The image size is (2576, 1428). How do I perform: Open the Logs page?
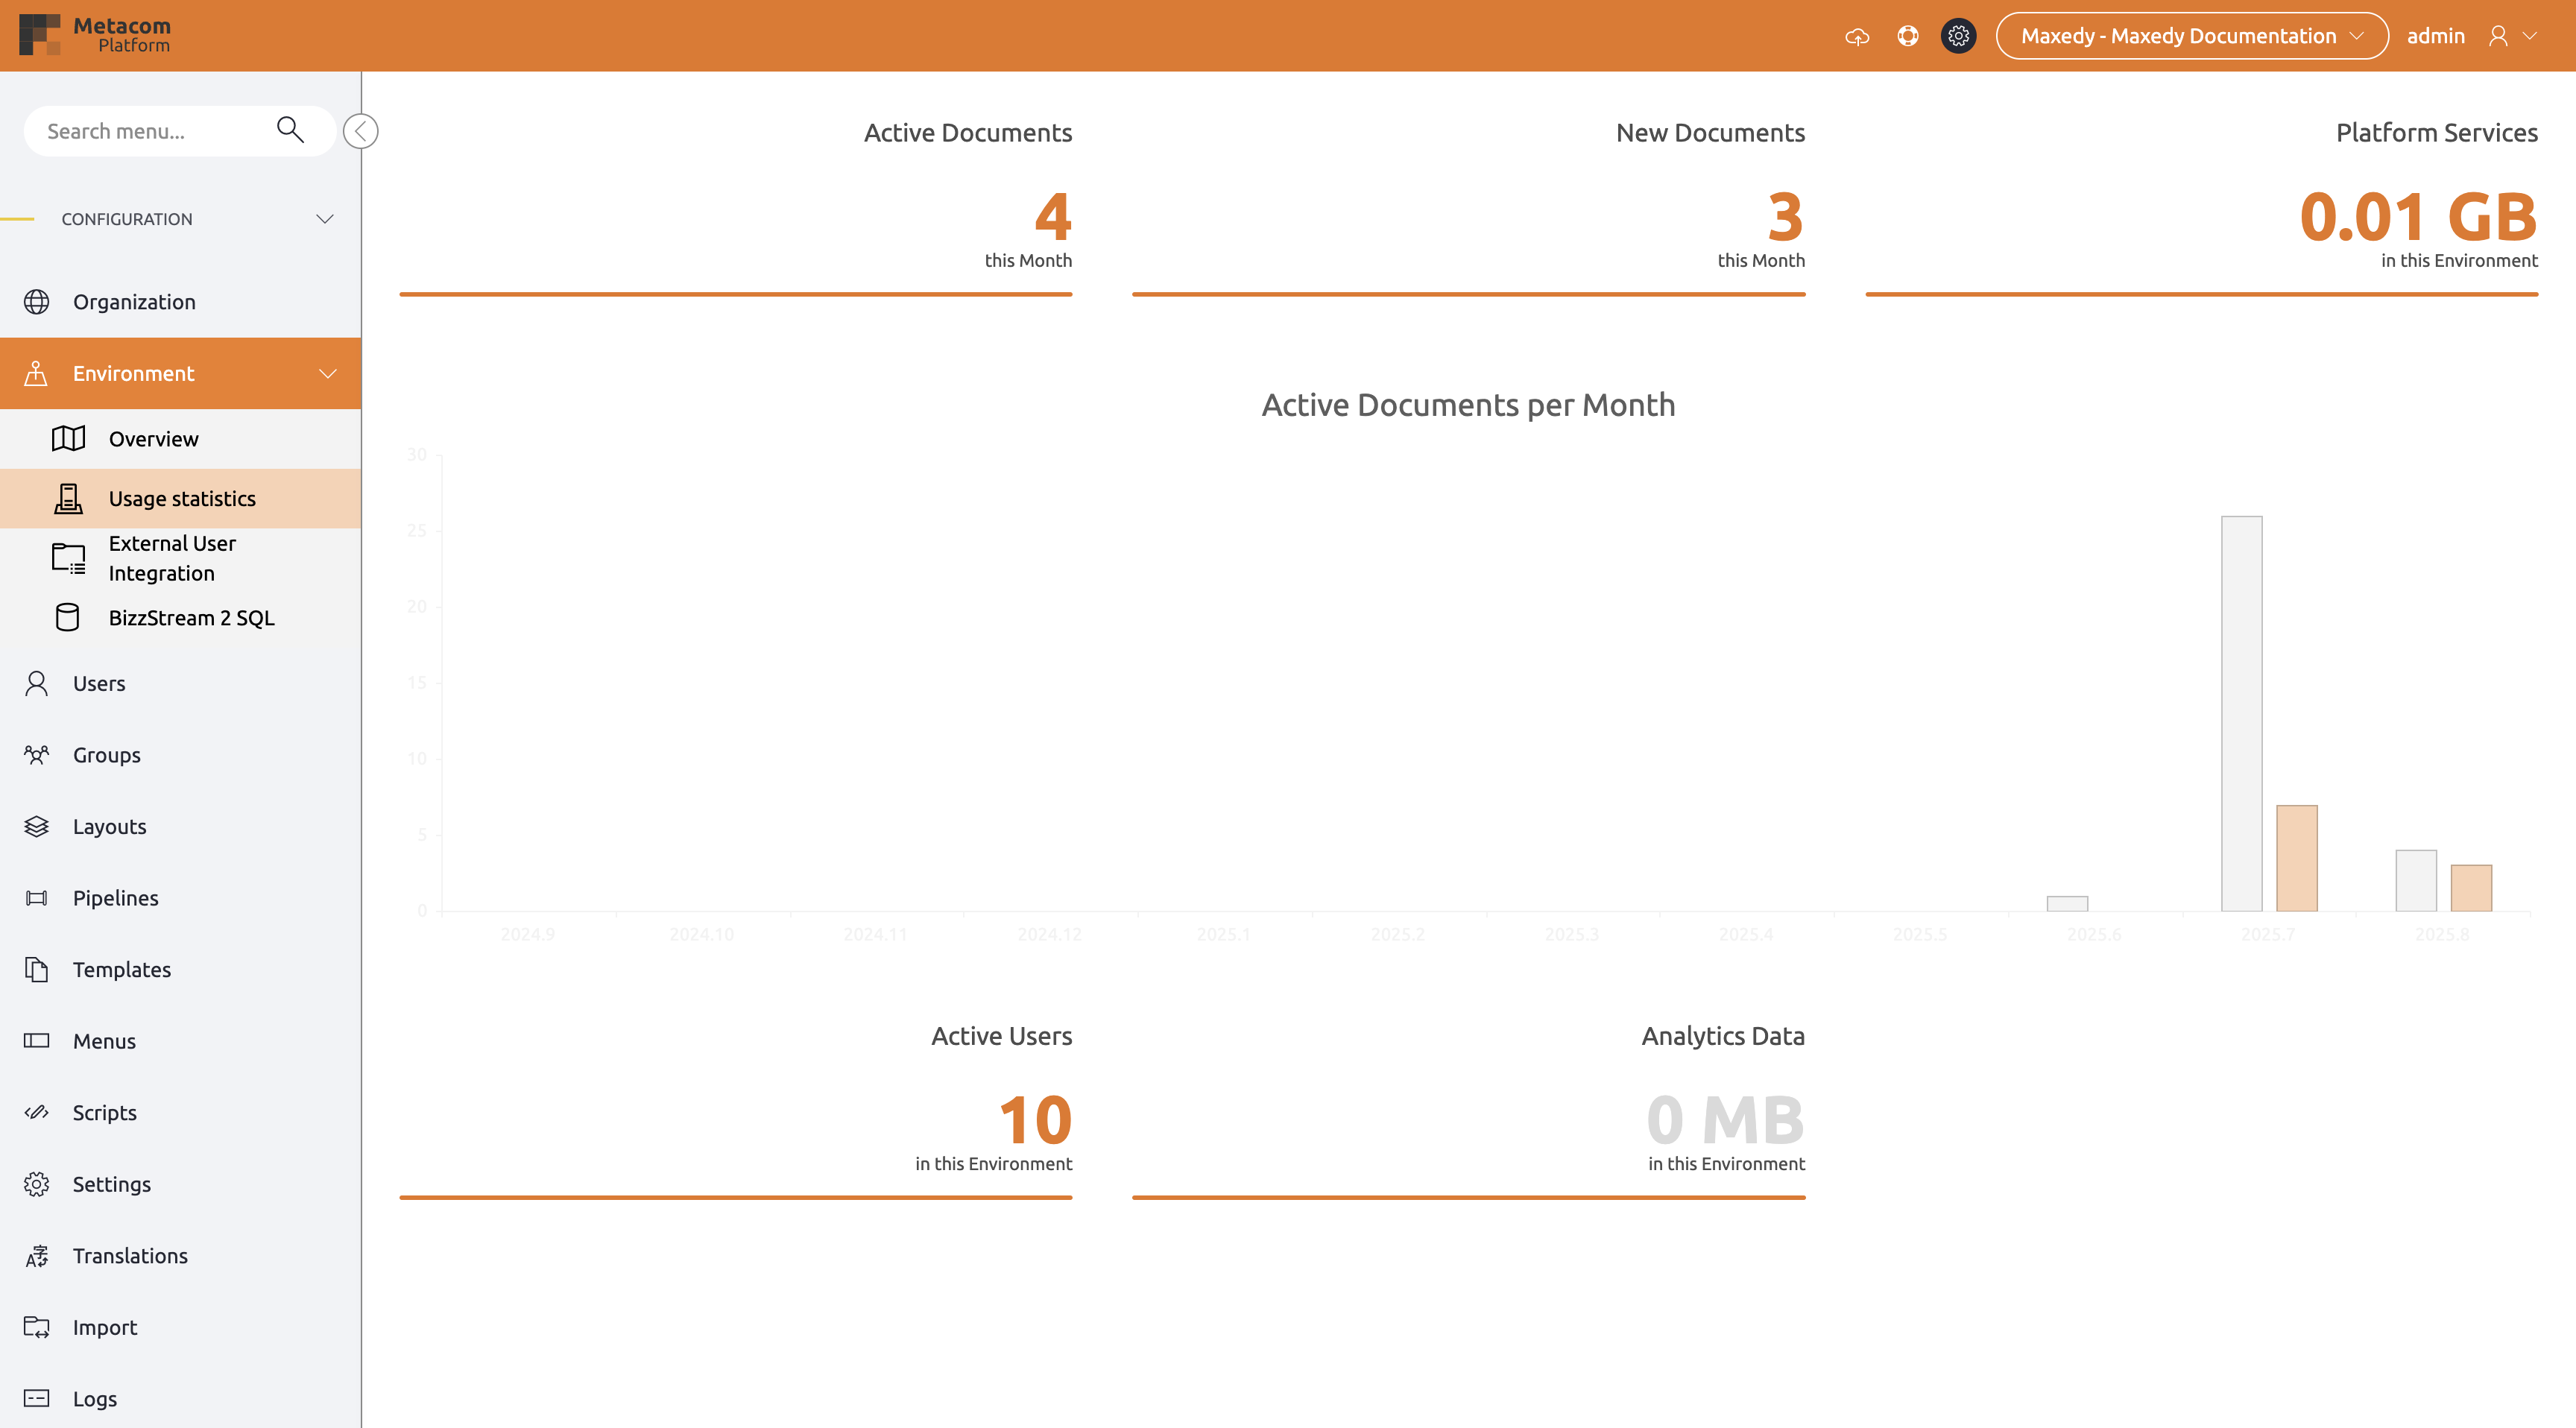(94, 1399)
